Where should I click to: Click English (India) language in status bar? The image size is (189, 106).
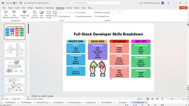pyautogui.click(x=16, y=99)
